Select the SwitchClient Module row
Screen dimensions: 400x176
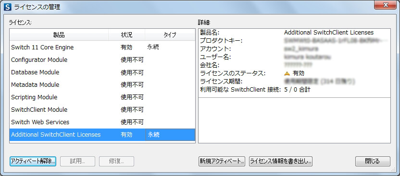(x=102, y=110)
